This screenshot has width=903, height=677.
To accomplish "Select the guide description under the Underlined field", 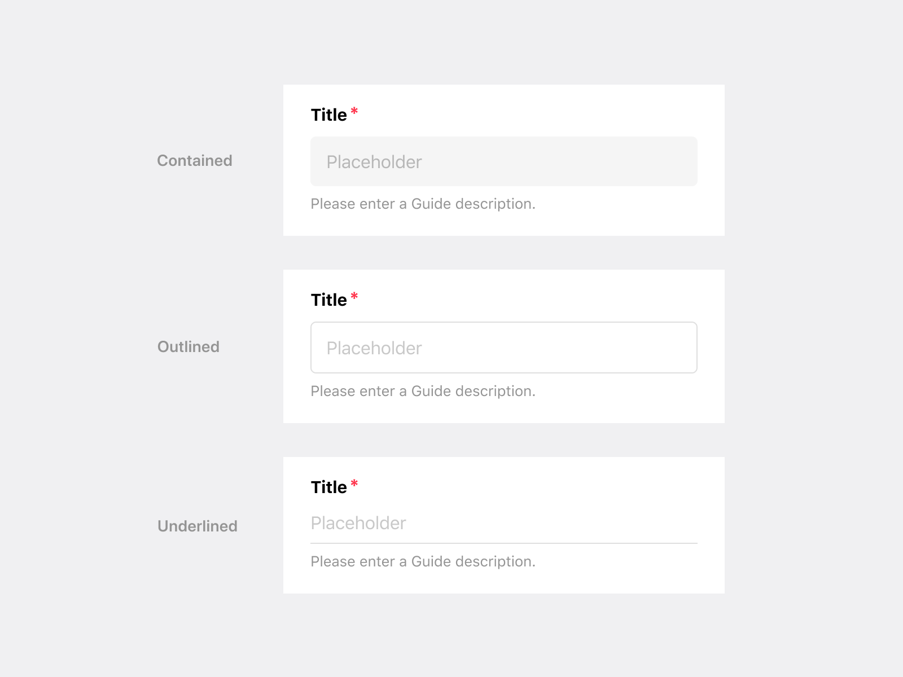I will point(422,561).
